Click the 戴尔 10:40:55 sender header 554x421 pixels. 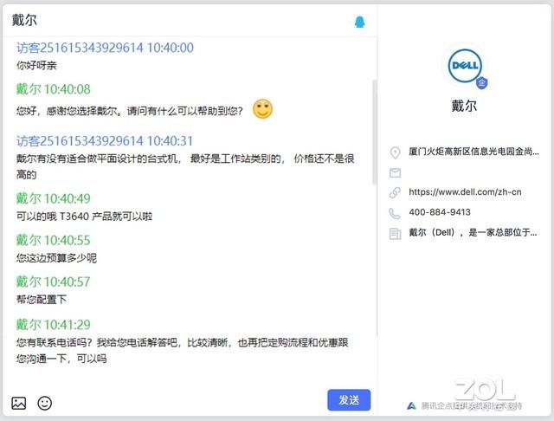(x=54, y=240)
